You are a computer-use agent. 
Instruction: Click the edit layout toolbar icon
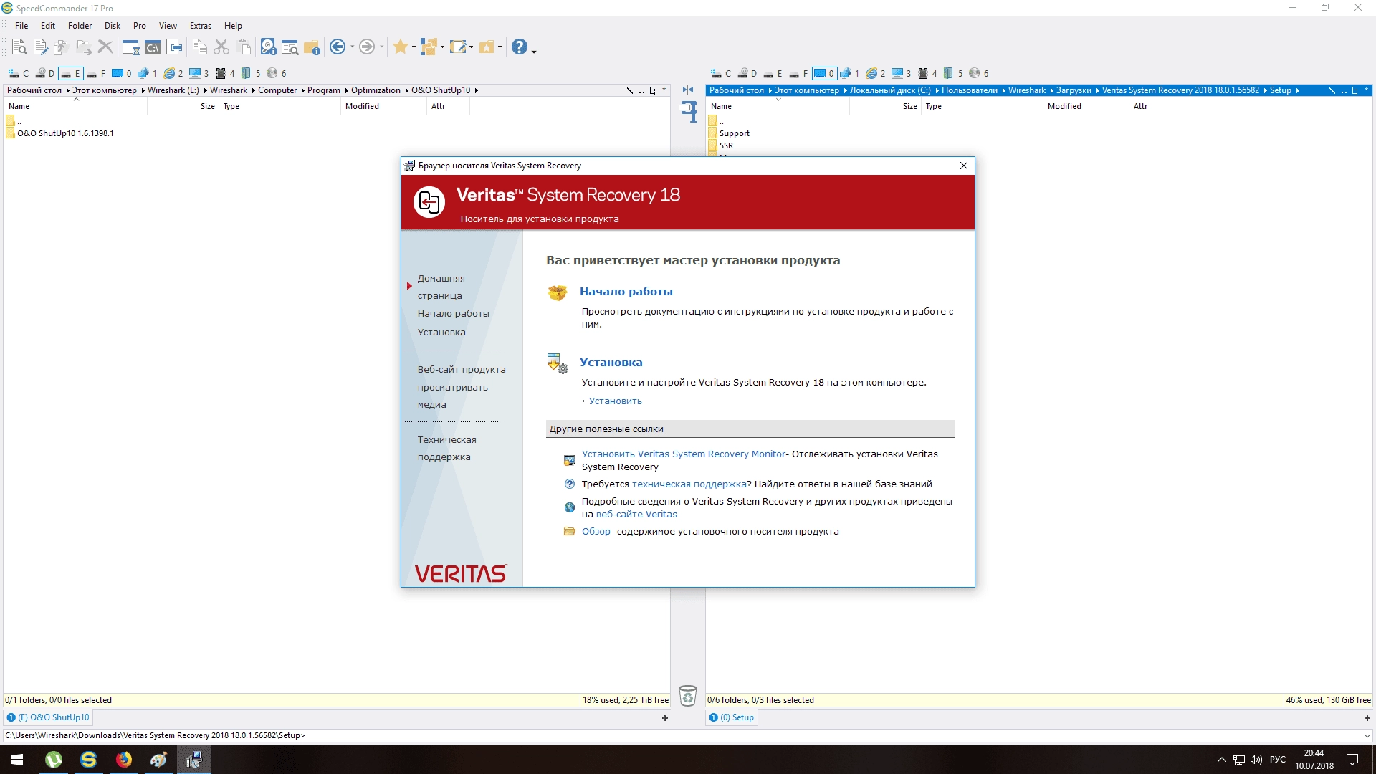(x=457, y=47)
